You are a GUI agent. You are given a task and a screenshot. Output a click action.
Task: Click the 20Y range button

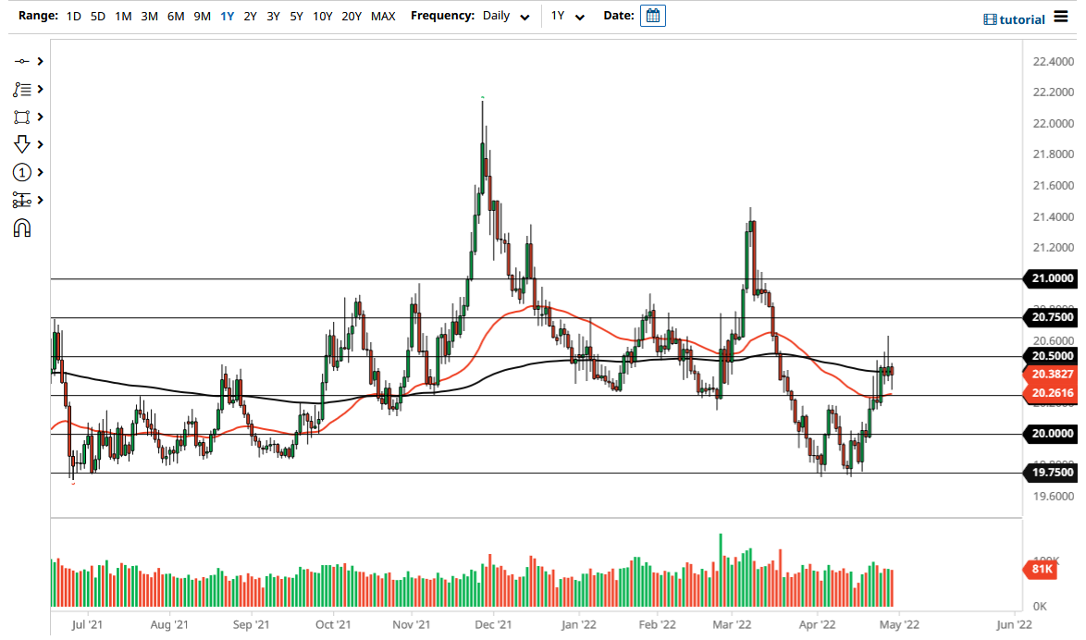point(352,16)
